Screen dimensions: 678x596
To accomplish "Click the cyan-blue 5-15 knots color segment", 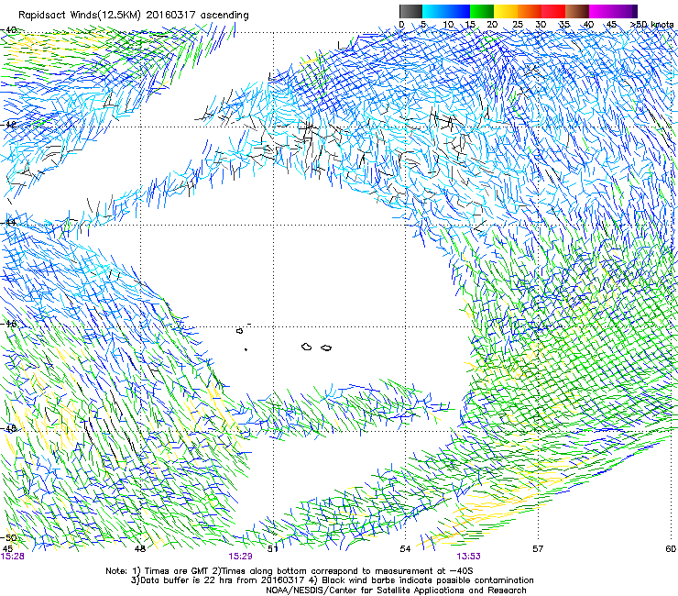I will (x=446, y=11).
